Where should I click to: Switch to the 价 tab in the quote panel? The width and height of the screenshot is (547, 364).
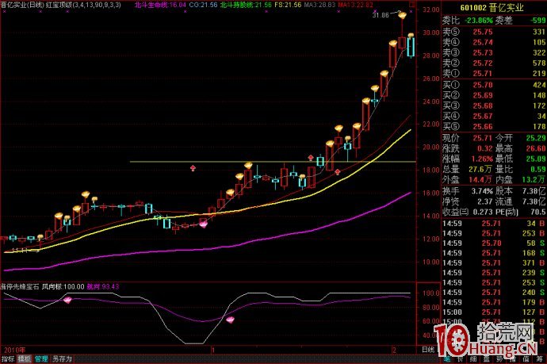[x=460, y=359]
